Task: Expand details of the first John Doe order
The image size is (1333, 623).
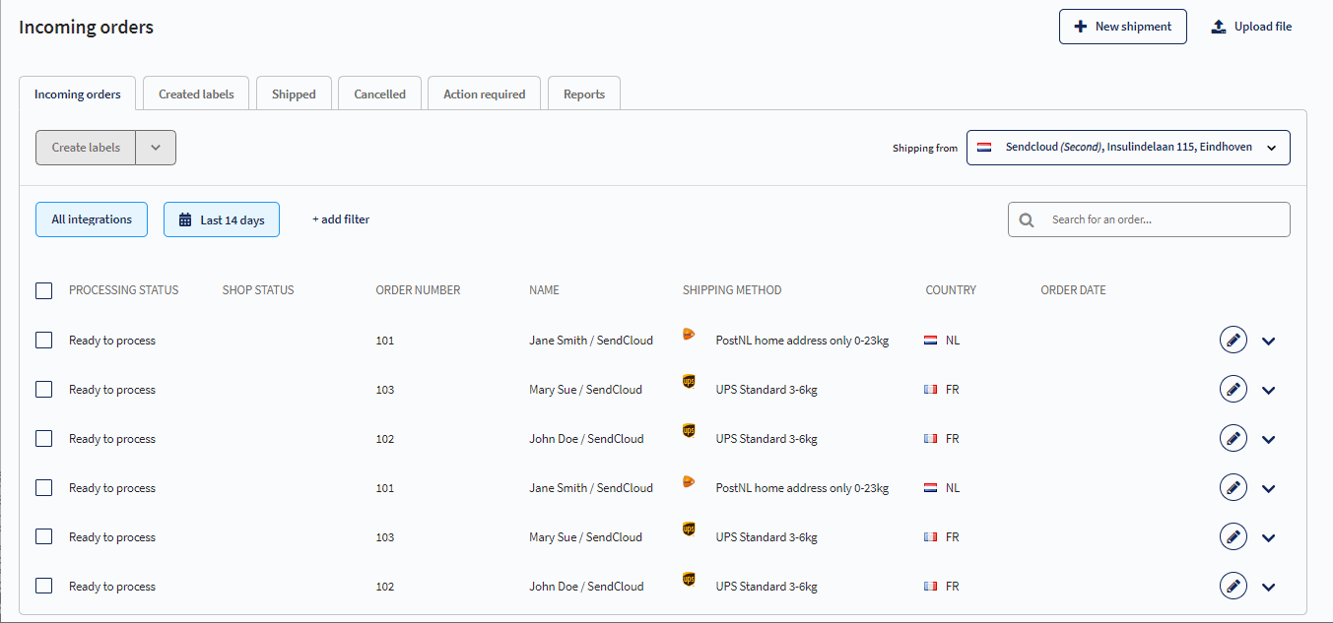Action: click(1268, 440)
